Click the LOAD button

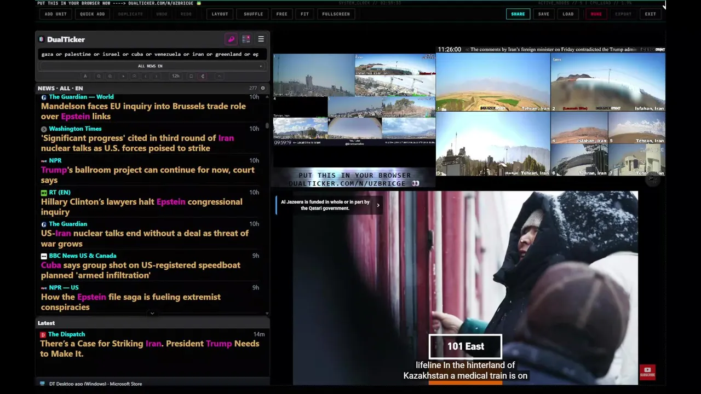click(x=568, y=14)
